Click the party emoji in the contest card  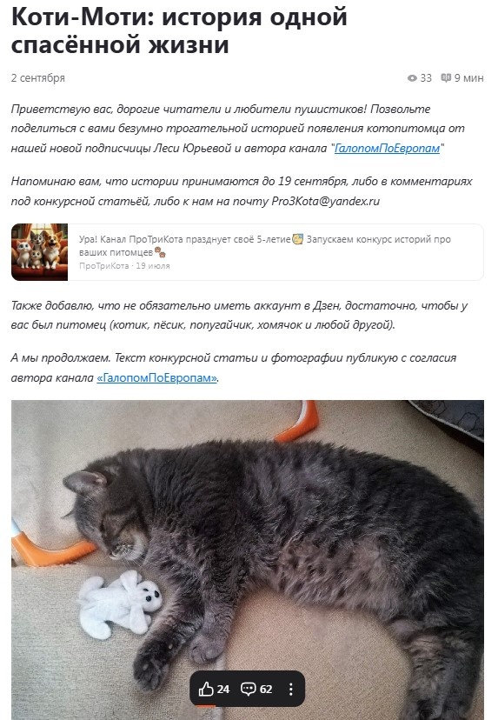click(298, 239)
